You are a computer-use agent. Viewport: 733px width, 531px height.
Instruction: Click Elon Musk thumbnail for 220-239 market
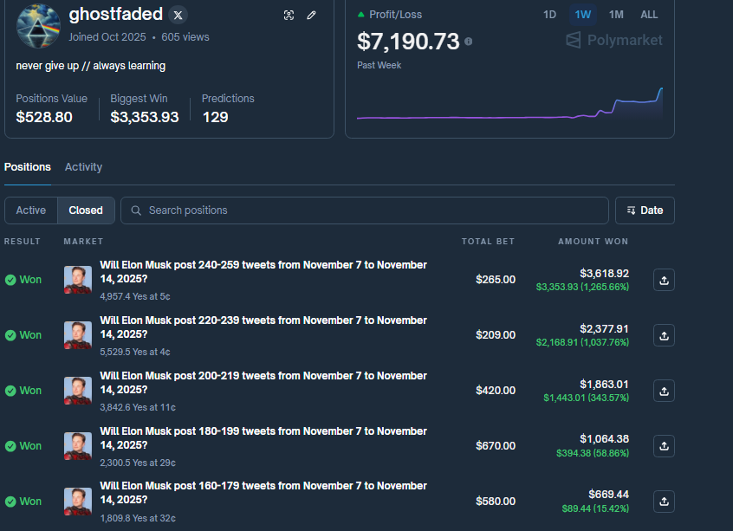coord(78,335)
